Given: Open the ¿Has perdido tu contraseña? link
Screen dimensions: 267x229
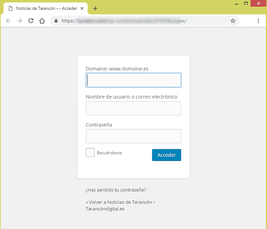Looking at the screenshot, I should coord(116,190).
